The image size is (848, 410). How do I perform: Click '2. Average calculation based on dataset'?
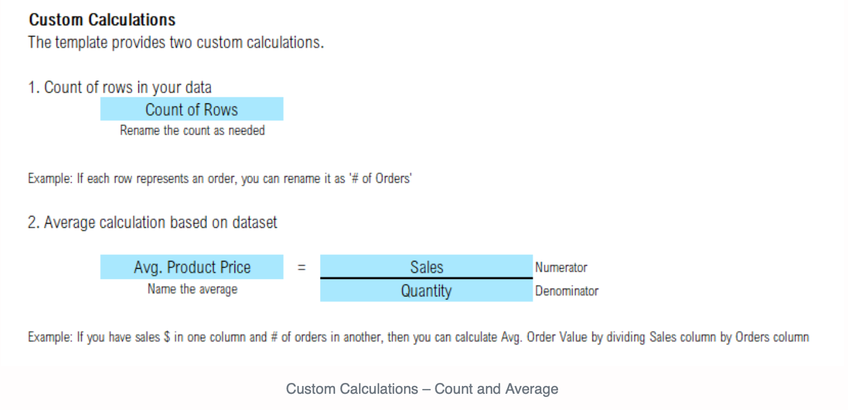pos(153,222)
